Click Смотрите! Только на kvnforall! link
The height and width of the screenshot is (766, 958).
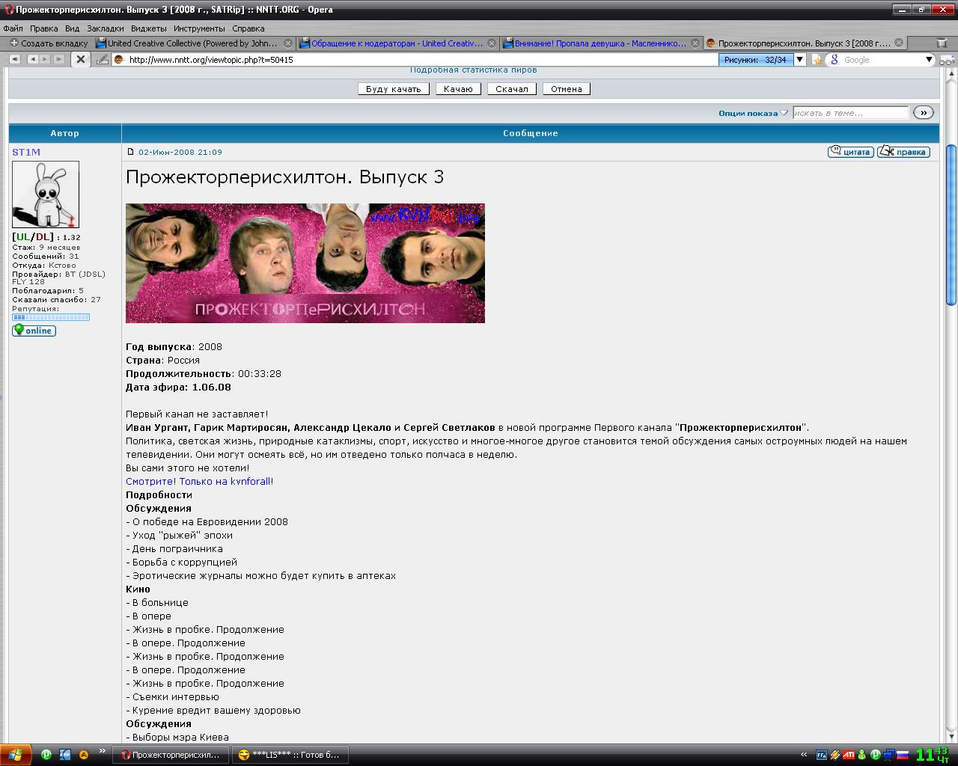[200, 481]
